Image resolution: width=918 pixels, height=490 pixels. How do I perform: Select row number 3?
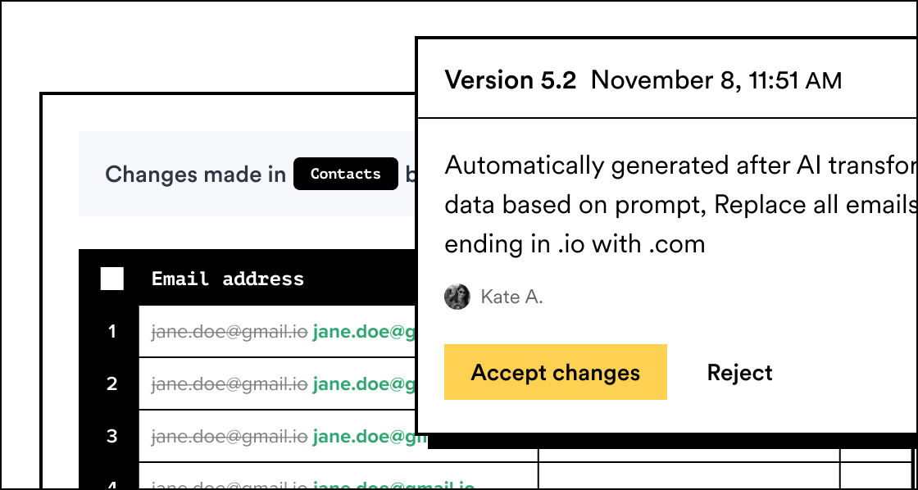click(112, 436)
